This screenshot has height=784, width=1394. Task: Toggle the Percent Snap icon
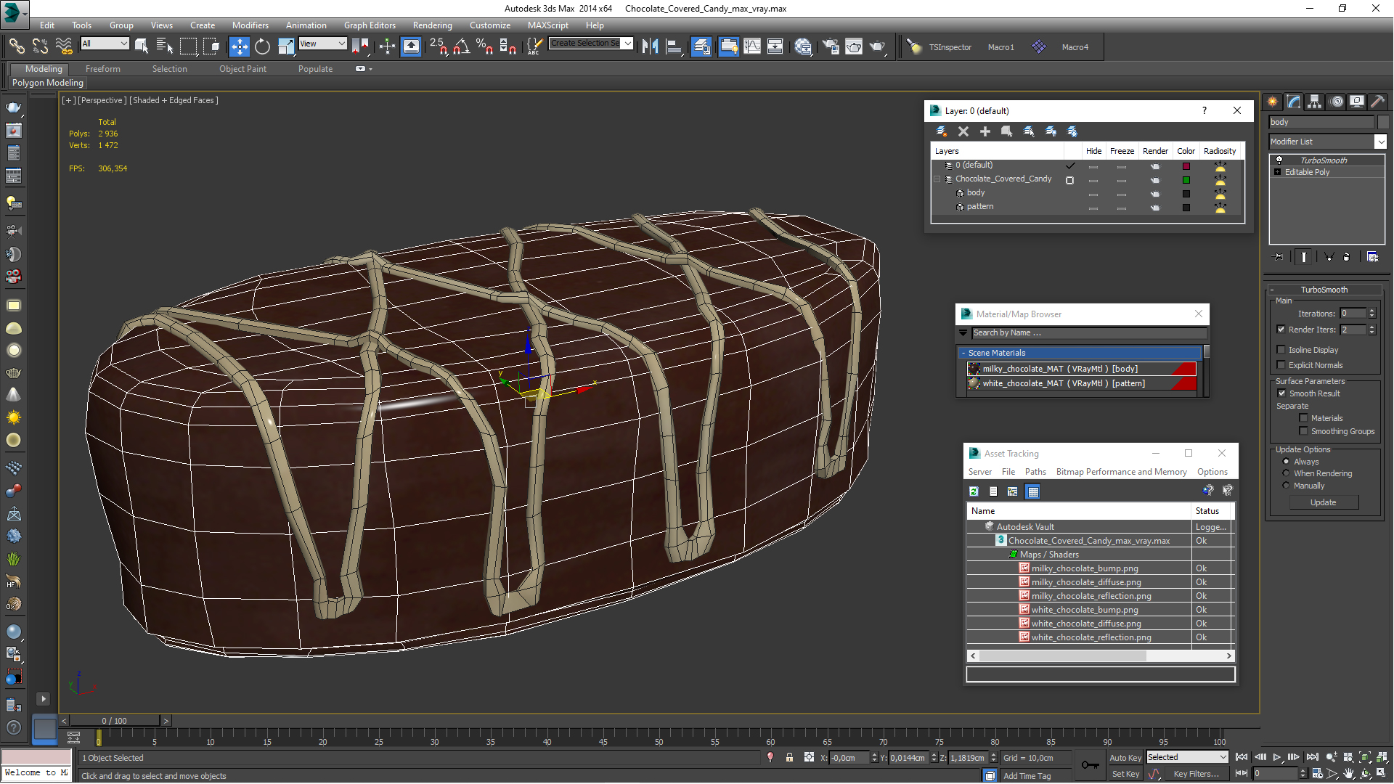tap(484, 46)
